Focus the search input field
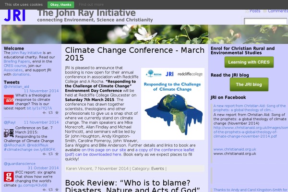The width and height of the screenshot is (288, 192). (265, 21)
